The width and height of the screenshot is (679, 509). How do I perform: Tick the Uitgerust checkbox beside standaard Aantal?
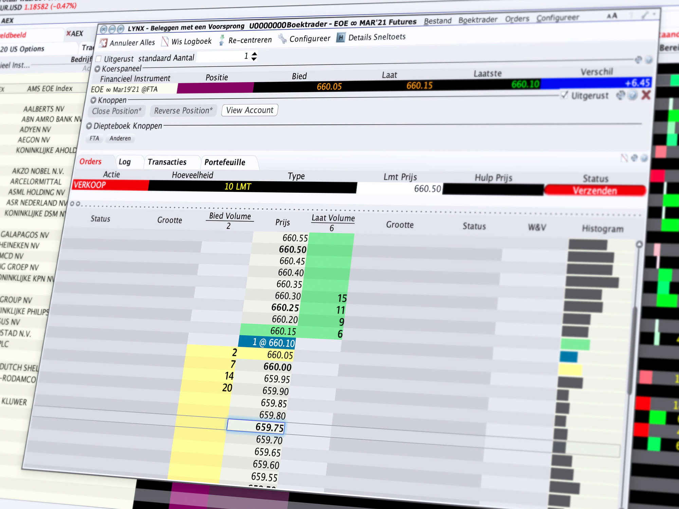(99, 59)
